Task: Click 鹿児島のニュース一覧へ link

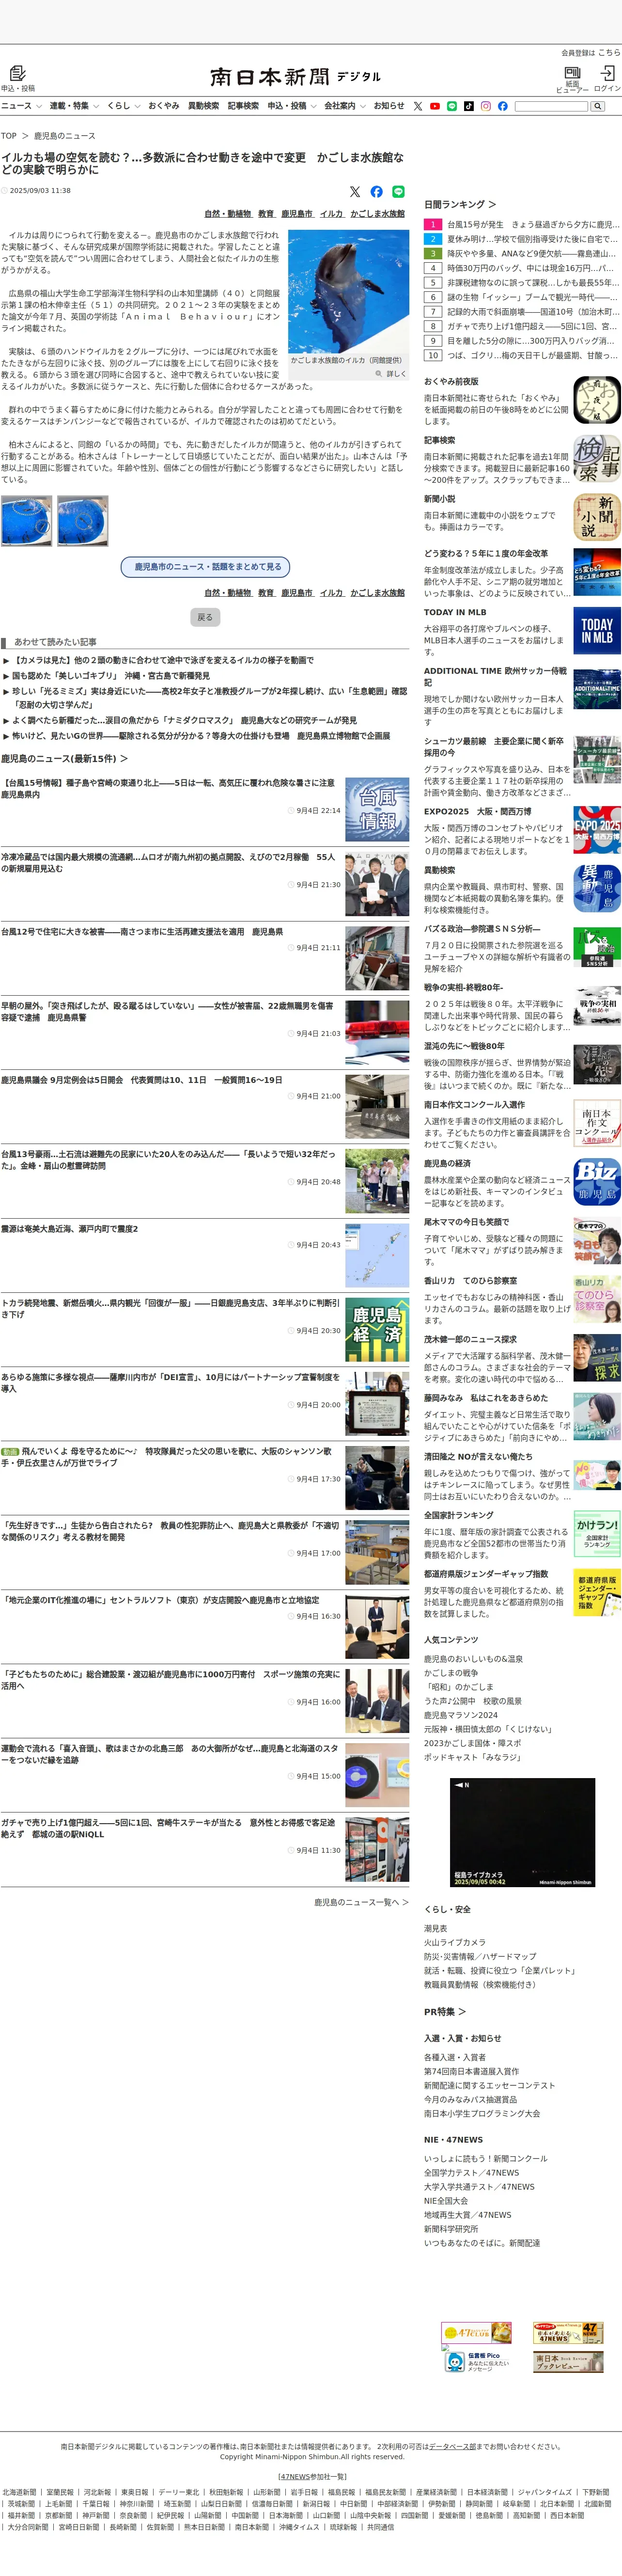Action: (x=361, y=1902)
